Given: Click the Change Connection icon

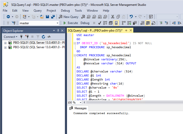Looking at the screenshot, I should pos(14,23).
